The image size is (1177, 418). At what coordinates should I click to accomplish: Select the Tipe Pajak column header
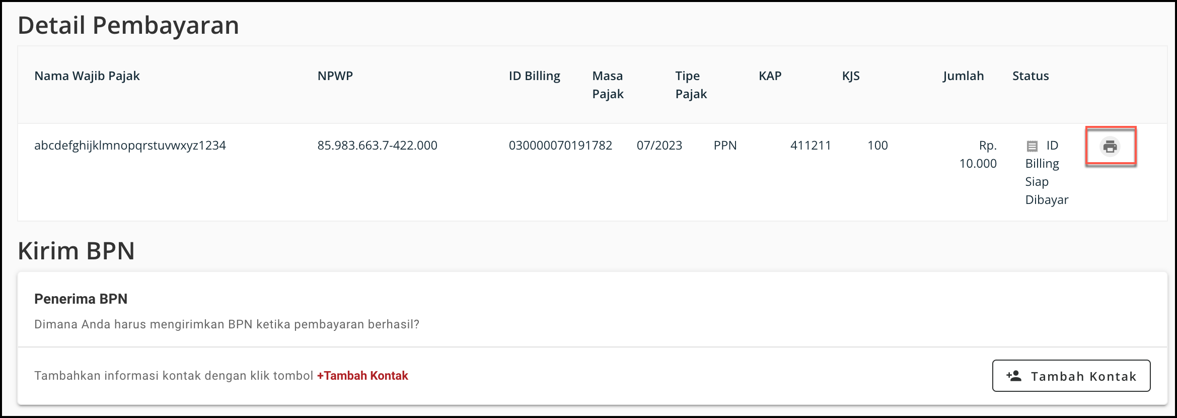tap(691, 85)
